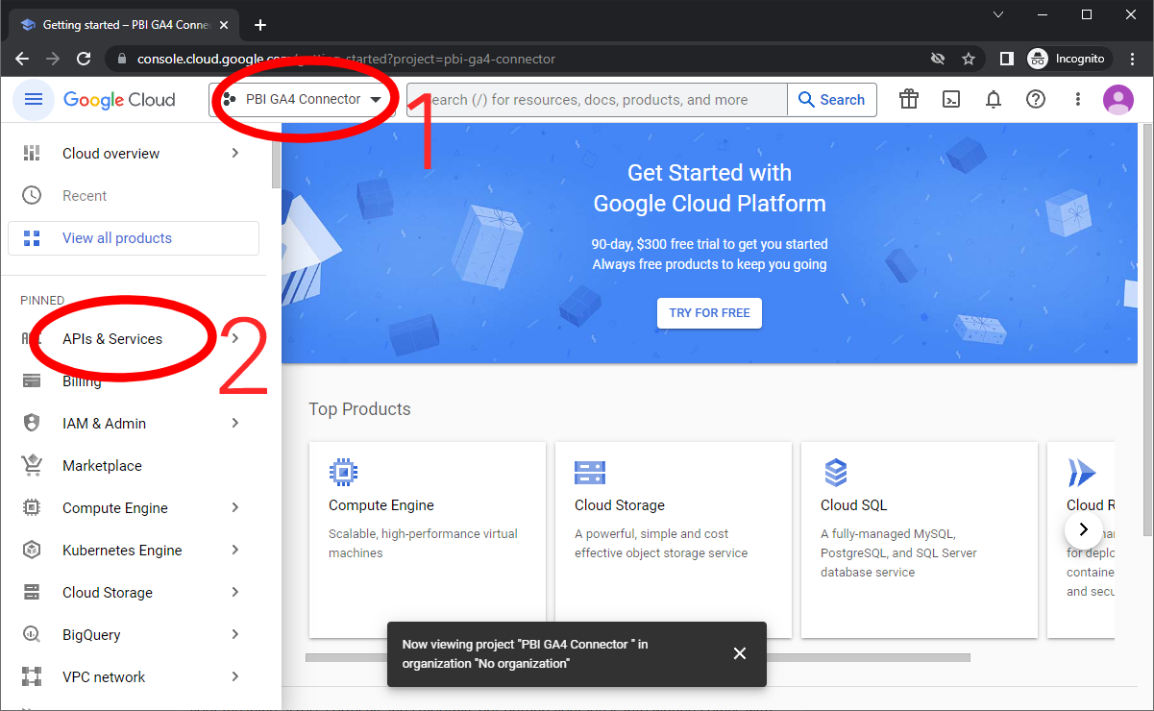
Task: Expand the Cloud overview submenu arrow
Action: coord(235,154)
